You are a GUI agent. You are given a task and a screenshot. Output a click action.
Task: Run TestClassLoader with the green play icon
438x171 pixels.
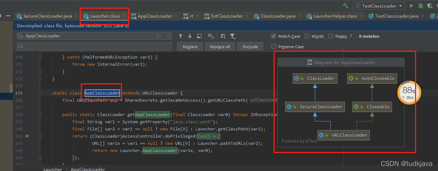click(x=412, y=6)
